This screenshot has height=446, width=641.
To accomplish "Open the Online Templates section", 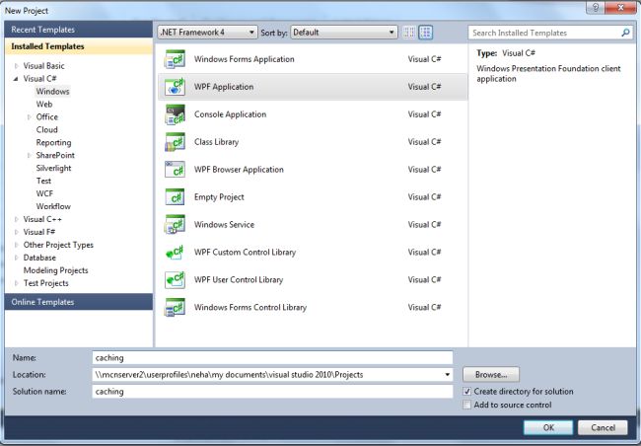I will coord(79,302).
